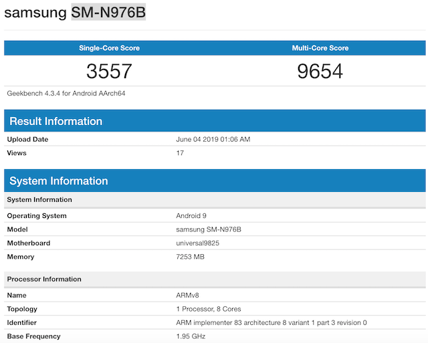Click the Processor Information subheader
The width and height of the screenshot is (428, 343).
click(44, 279)
